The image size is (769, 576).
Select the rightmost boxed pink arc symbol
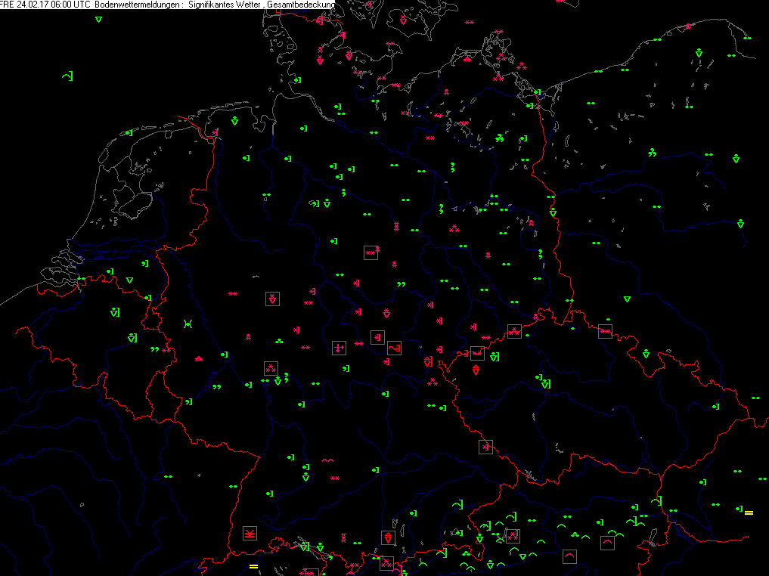pos(607,542)
